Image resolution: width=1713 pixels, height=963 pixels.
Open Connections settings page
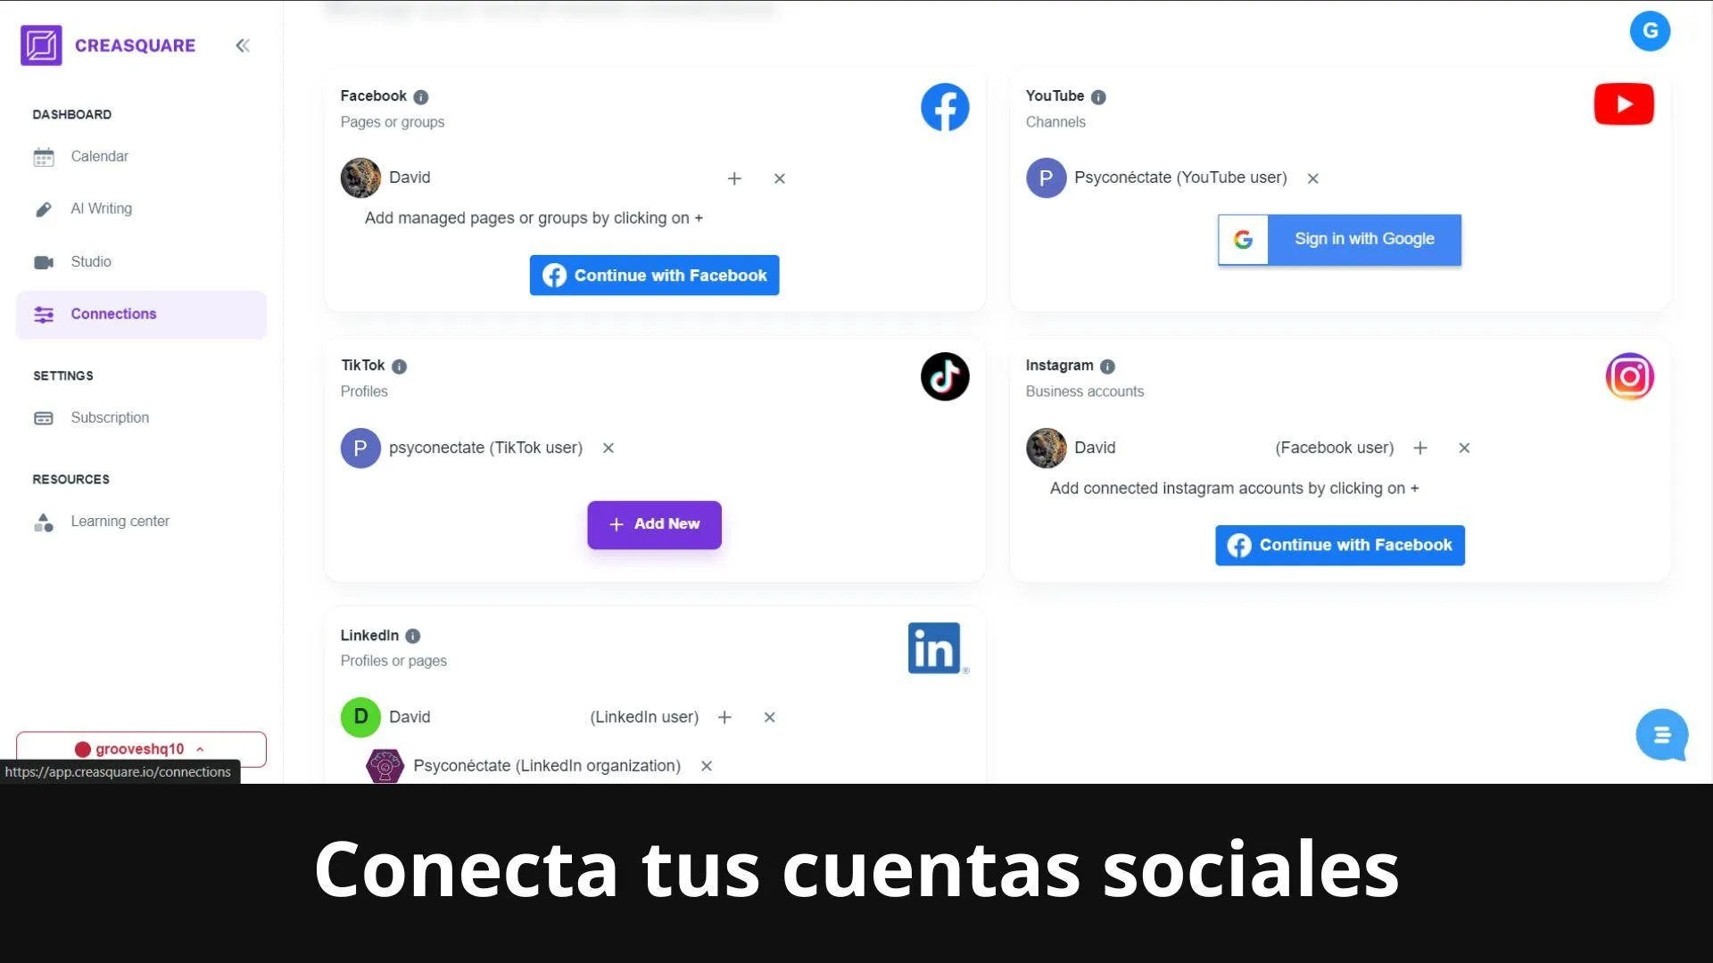pyautogui.click(x=114, y=314)
